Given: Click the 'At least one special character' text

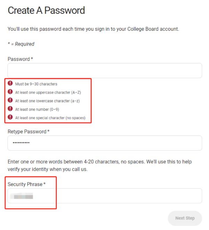Looking at the screenshot, I should 50,118.
